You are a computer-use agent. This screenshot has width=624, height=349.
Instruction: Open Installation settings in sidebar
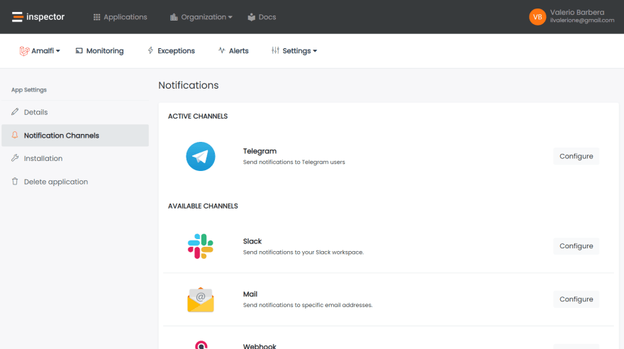[75, 158]
